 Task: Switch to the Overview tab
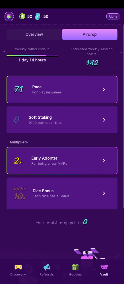34,34
